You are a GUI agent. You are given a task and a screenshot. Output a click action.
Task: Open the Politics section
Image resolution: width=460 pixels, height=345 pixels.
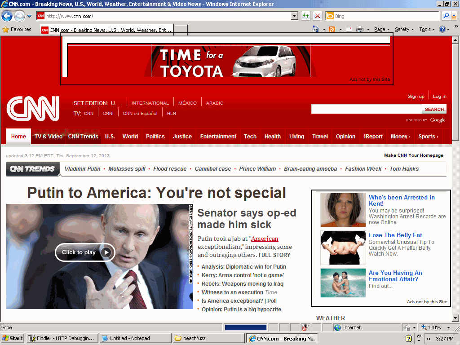coord(155,137)
